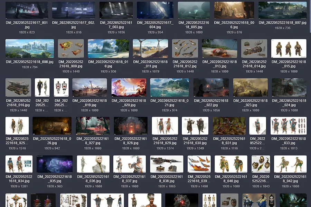Open the DM_20220525221617_001.jpg thumbnail
This screenshot has width=311, height=207.
27,10
